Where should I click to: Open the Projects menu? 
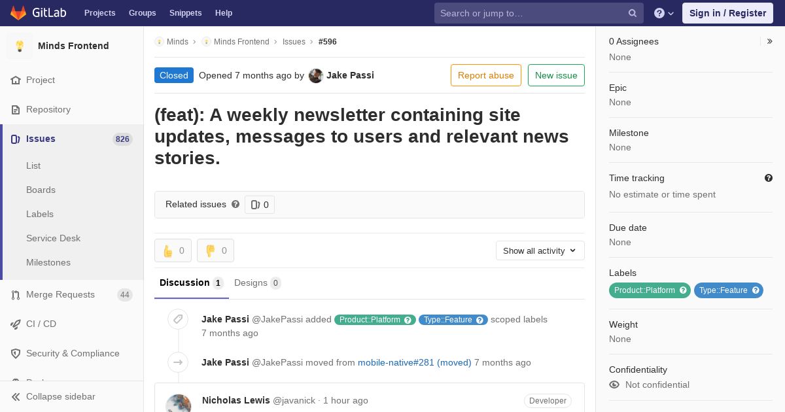point(99,13)
